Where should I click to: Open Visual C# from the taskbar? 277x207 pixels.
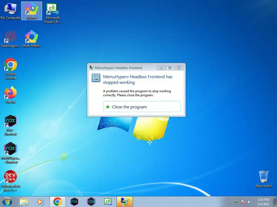click(108, 202)
